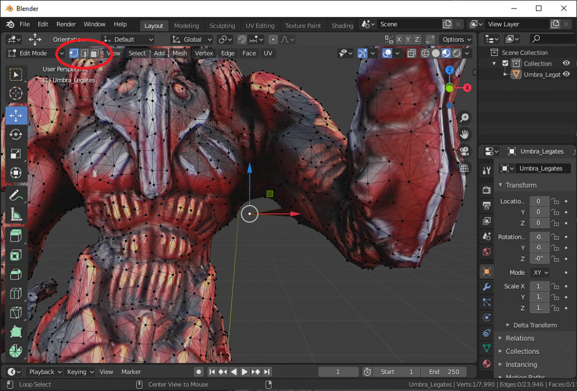Click the current frame number field

(x=338, y=371)
